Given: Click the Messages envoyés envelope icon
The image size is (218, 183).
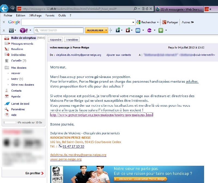Looking at the screenshot, I should pos(7,43).
